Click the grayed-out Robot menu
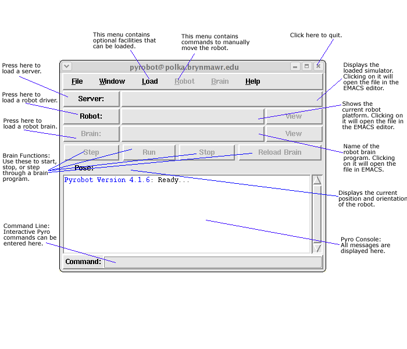 point(184,81)
